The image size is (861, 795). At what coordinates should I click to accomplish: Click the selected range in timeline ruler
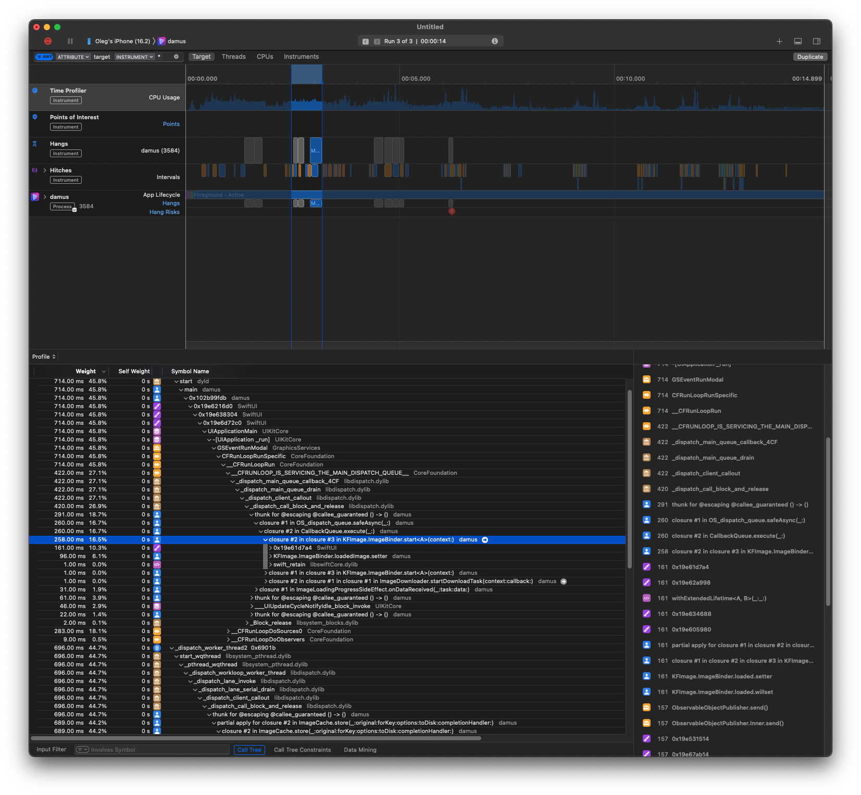coord(306,74)
